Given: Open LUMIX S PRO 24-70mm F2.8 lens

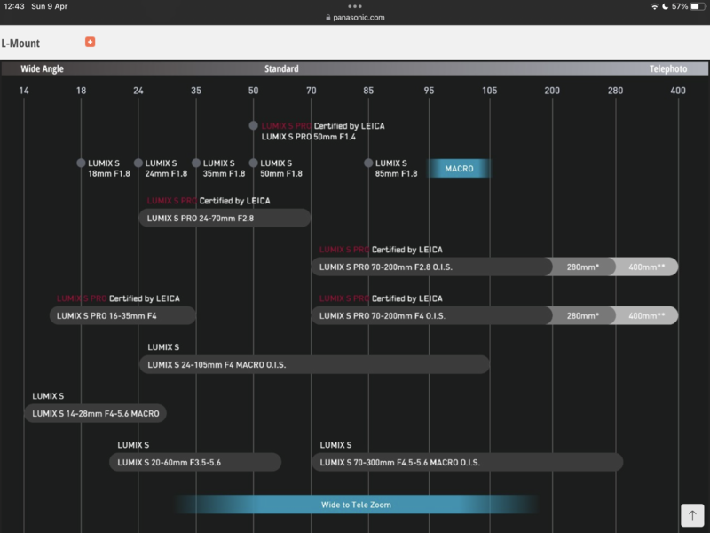Looking at the screenshot, I should [x=225, y=218].
